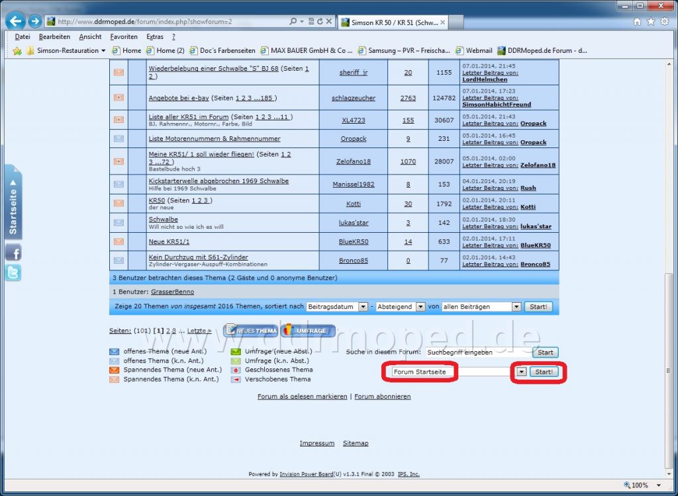
Task: Click the Umfrage poll button
Action: [308, 331]
